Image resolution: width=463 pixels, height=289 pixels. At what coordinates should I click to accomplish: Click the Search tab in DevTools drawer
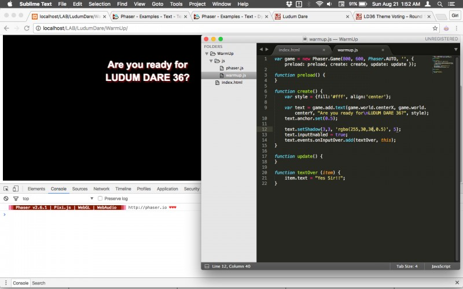point(39,283)
